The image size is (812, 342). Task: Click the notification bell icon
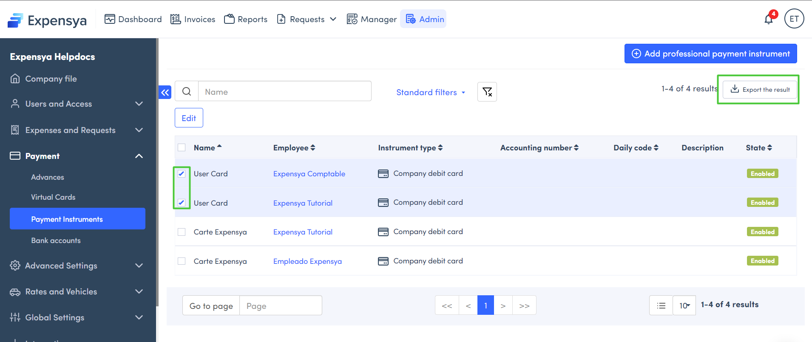(x=769, y=19)
